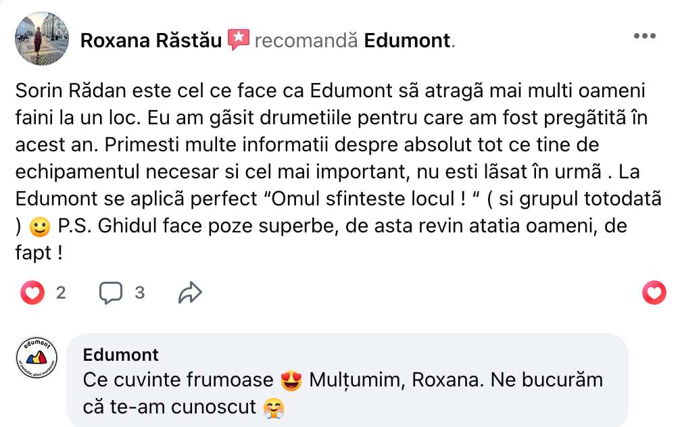Open the comments speech bubble icon
678x427 pixels.
coord(112,293)
